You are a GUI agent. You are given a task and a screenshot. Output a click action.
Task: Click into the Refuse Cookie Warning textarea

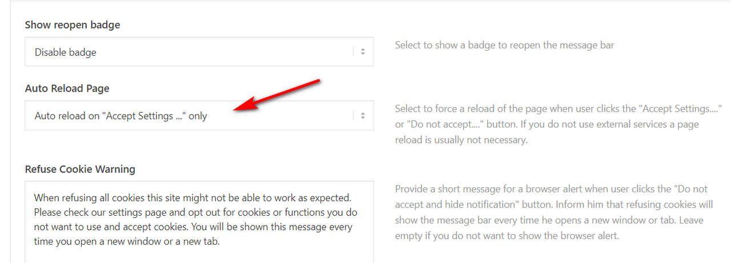[199, 222]
